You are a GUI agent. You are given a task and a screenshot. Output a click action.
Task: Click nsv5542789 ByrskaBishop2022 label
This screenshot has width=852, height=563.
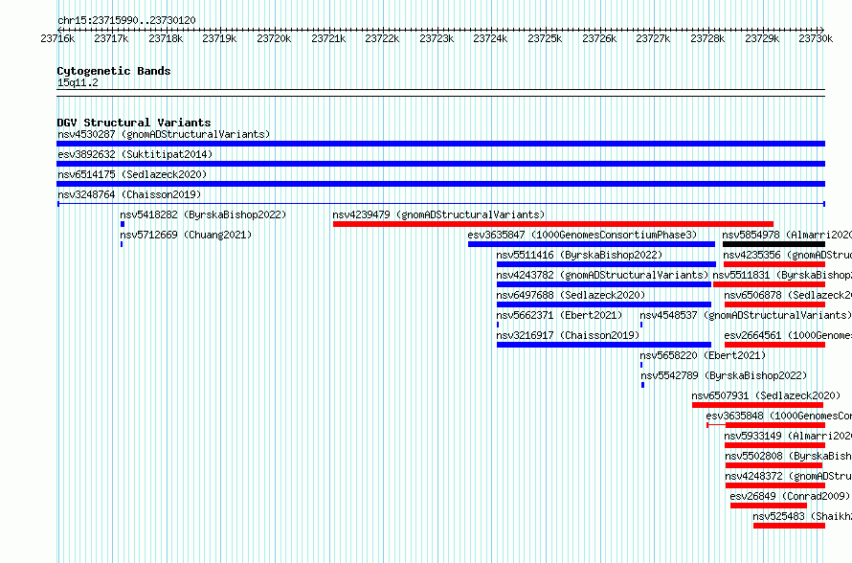click(x=724, y=375)
